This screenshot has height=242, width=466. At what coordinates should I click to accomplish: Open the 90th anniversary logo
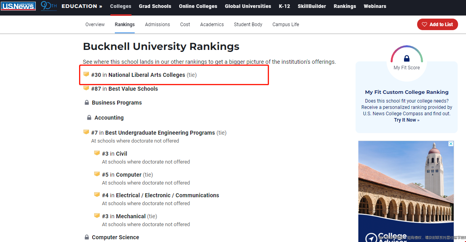coord(49,6)
